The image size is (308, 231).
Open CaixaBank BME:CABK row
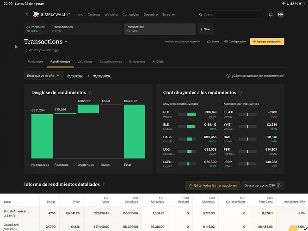(x=154, y=226)
